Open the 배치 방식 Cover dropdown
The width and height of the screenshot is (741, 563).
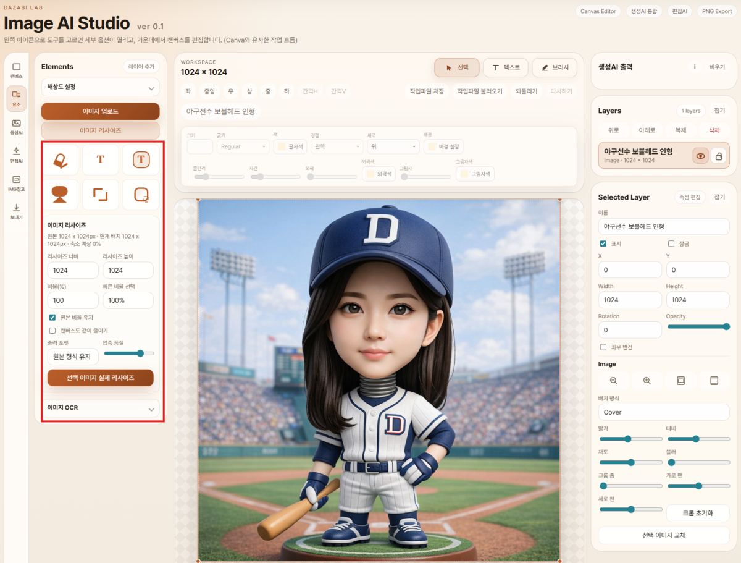[x=664, y=412]
